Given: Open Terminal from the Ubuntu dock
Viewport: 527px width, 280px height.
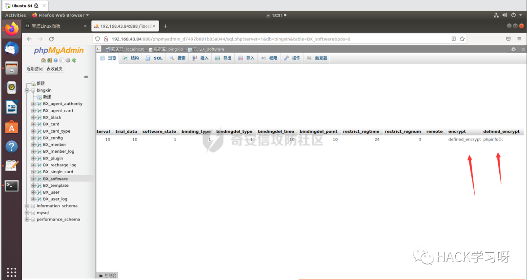Looking at the screenshot, I should tap(12, 185).
